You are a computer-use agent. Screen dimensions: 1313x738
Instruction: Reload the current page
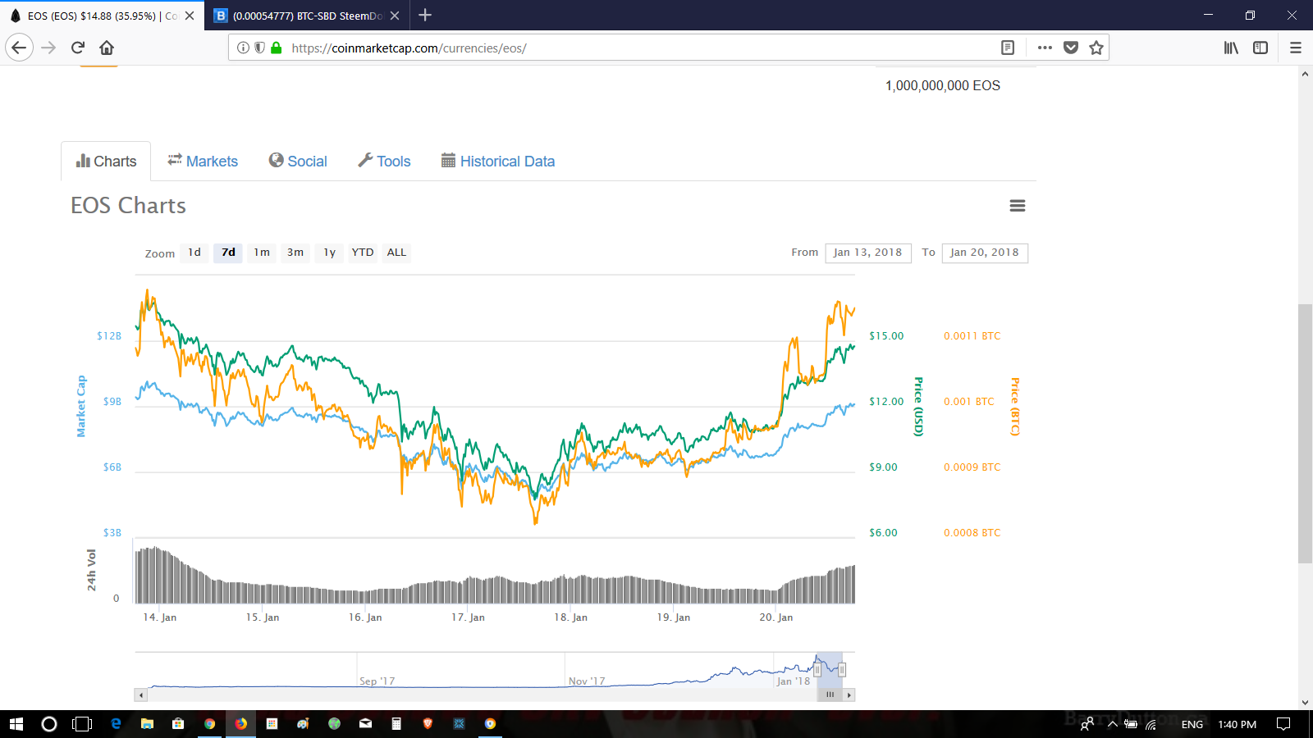click(78, 48)
